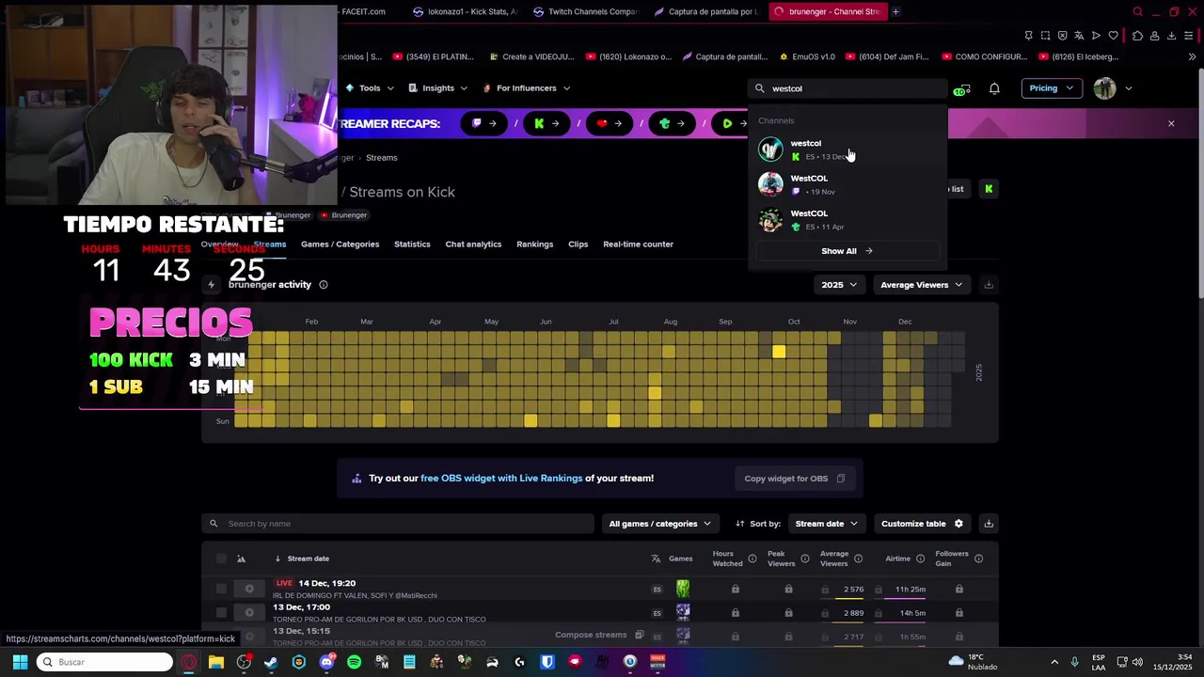Open the All games / categories dropdown
Image resolution: width=1204 pixels, height=677 pixels.
coord(659,524)
